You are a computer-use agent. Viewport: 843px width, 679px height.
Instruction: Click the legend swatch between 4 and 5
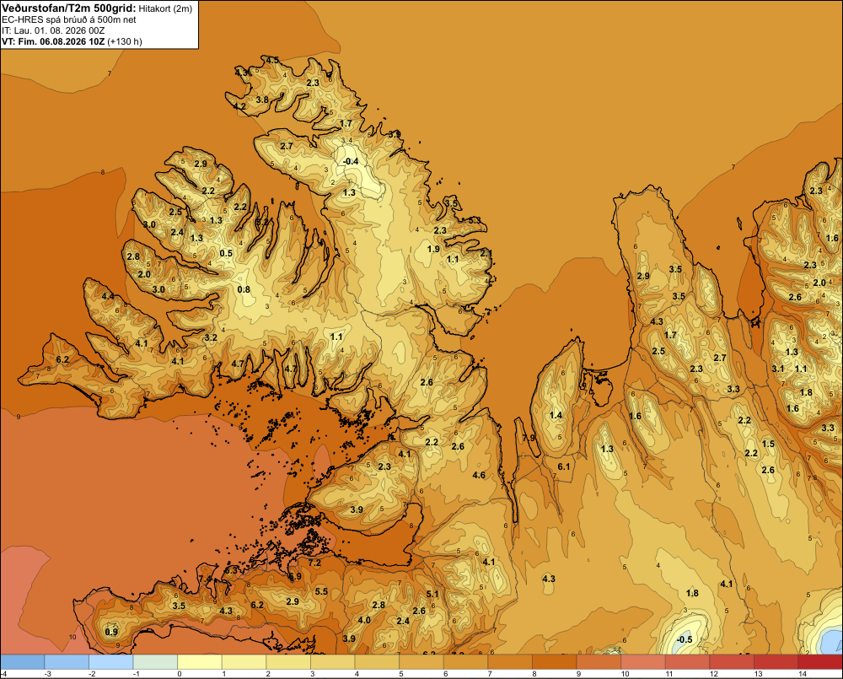pyautogui.click(x=377, y=662)
